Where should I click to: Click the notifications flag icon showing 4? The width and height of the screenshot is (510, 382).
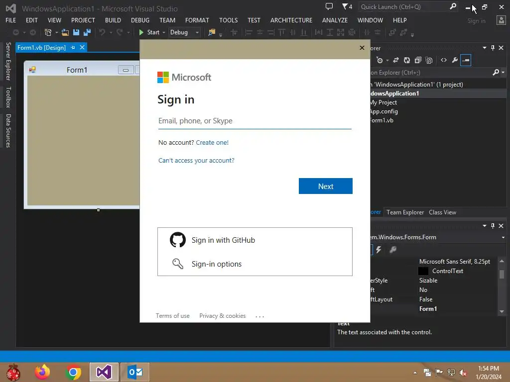coord(347,6)
